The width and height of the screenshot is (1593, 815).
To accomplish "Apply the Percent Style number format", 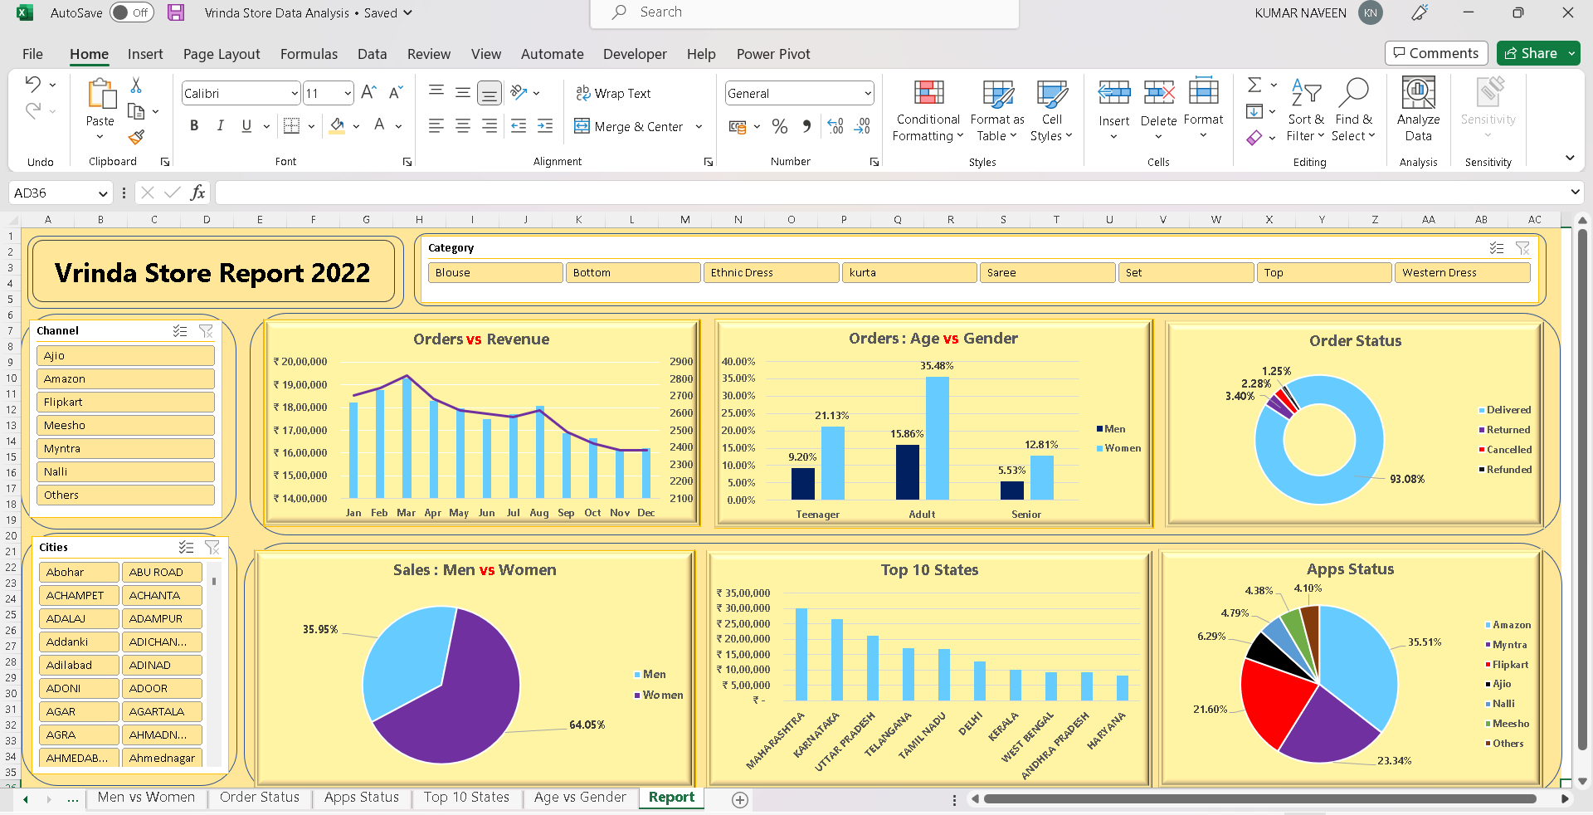I will click(780, 126).
